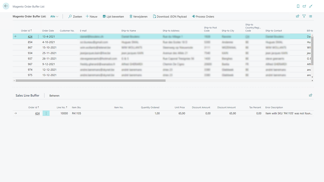Click Verwijderen delete action
Screen dimensions: 324x182
click(138, 16)
